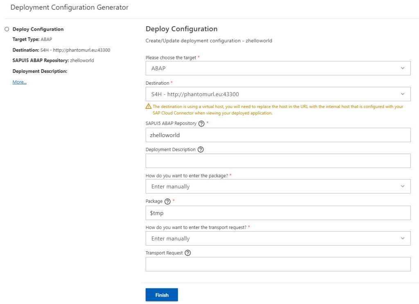
Task: Focus the empty Deployment Description field
Action: pos(278,161)
